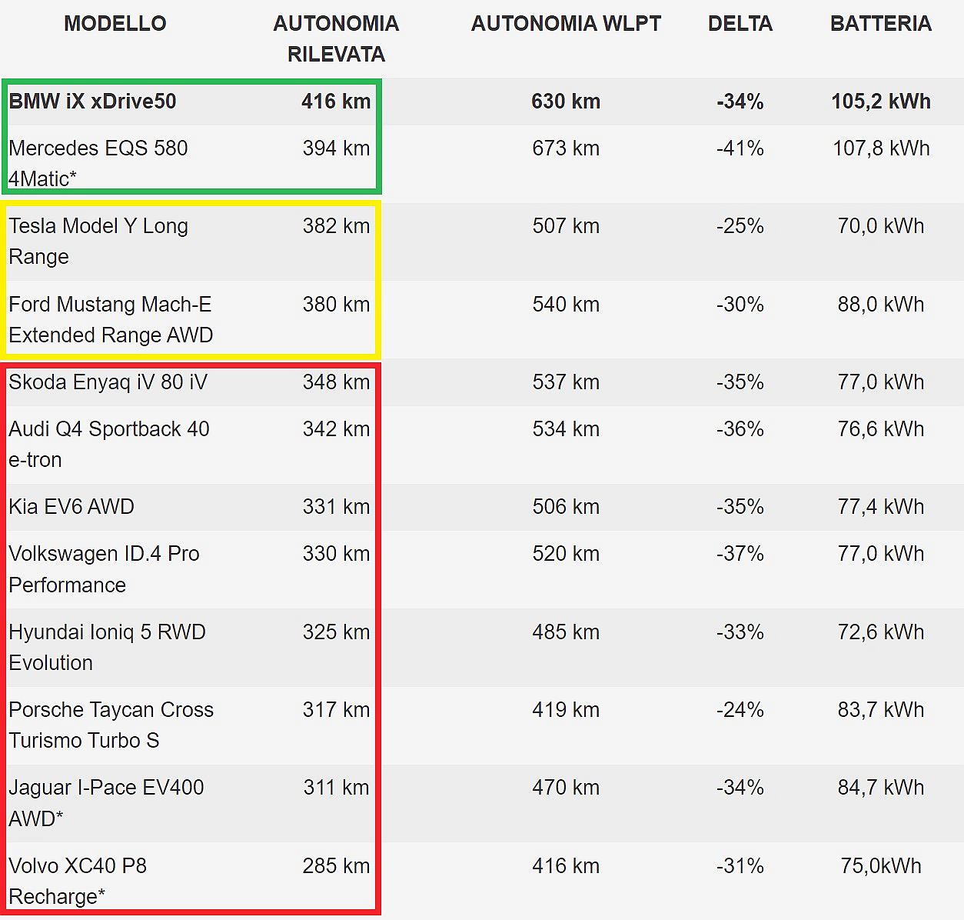Image resolution: width=964 pixels, height=920 pixels.
Task: Click the 88,0 kWh battery cell
Action: point(881,304)
